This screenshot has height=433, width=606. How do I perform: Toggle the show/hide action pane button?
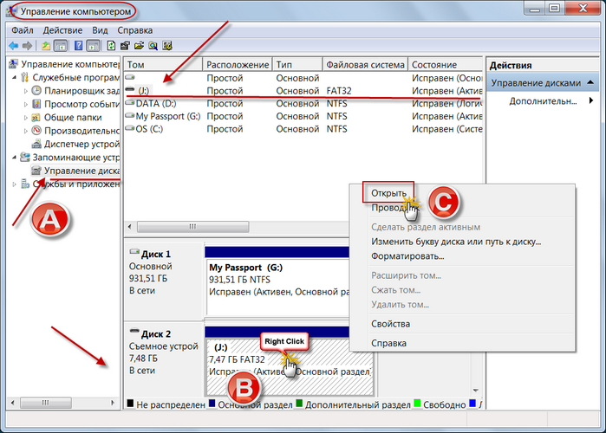point(93,46)
